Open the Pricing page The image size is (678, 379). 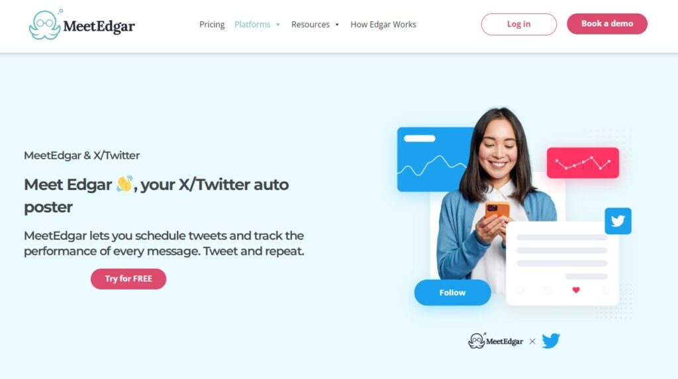pyautogui.click(x=212, y=24)
